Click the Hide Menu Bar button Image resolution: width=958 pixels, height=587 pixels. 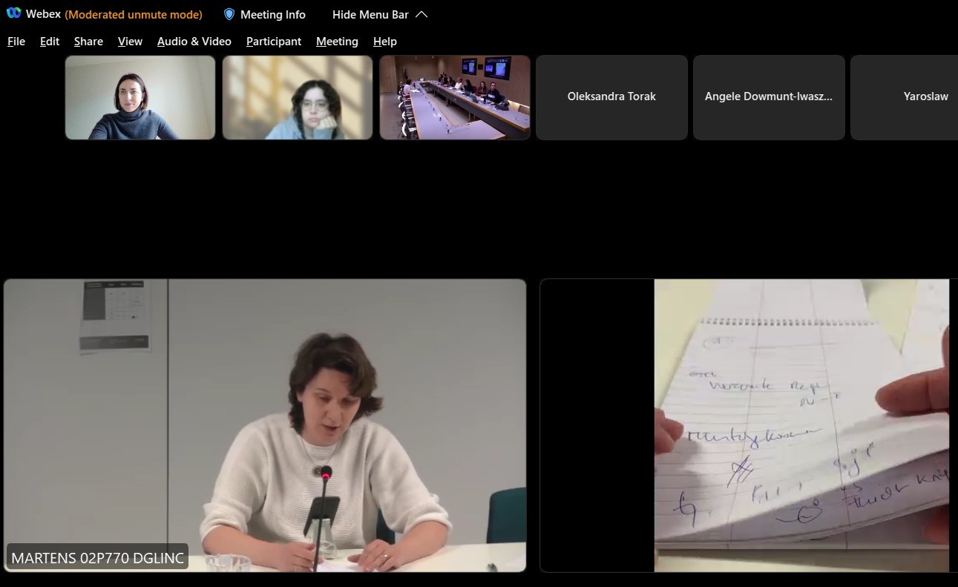370,15
